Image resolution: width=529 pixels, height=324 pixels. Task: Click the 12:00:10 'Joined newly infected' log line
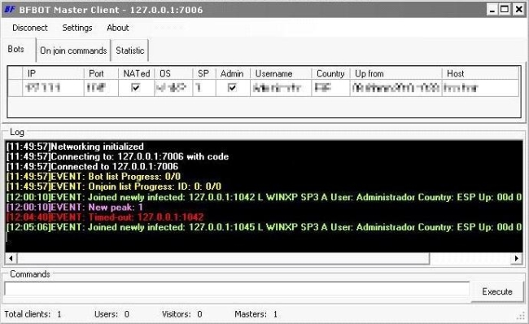pos(264,197)
